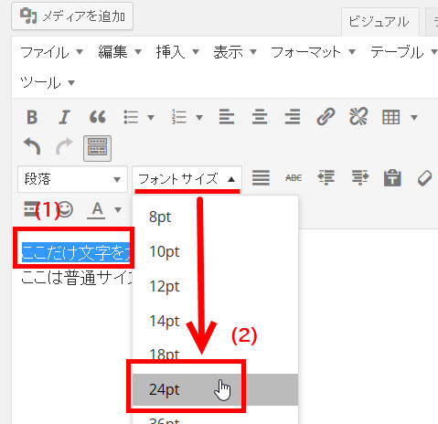Center align the text

click(x=260, y=117)
